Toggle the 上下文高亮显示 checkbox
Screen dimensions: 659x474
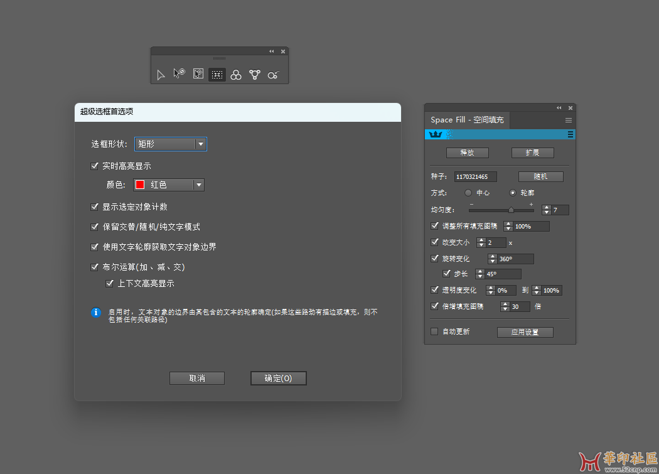point(110,283)
